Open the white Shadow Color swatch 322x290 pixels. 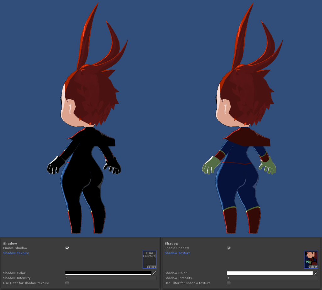click(x=270, y=273)
